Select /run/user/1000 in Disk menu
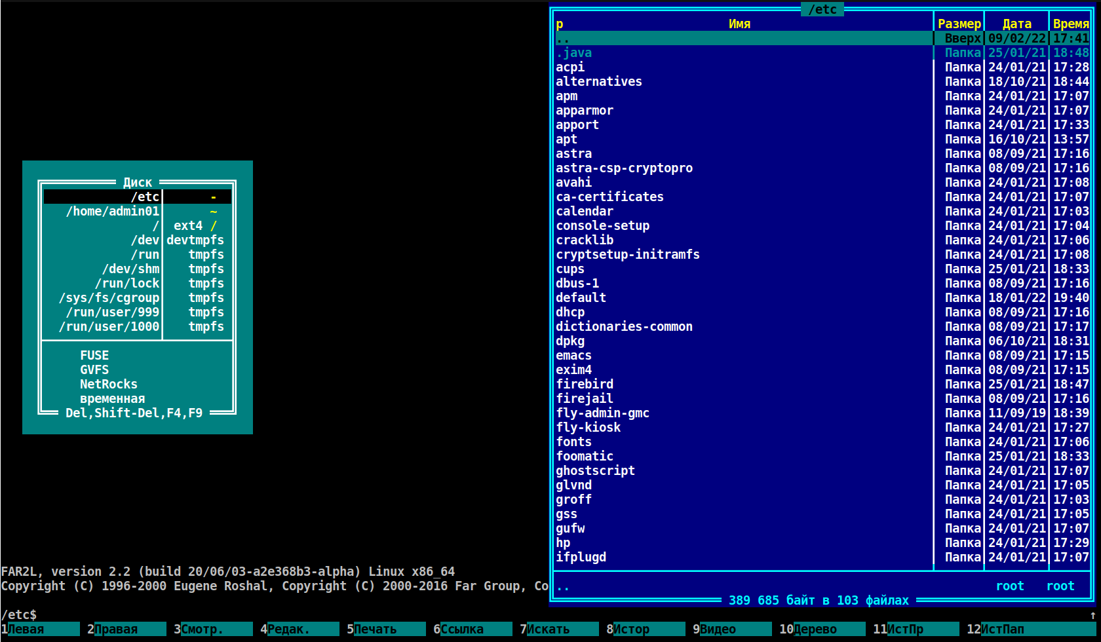The width and height of the screenshot is (1101, 642). 138,326
